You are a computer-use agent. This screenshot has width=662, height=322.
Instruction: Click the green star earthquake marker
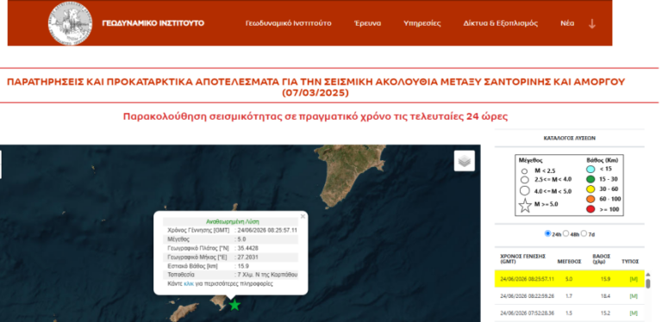point(234,305)
